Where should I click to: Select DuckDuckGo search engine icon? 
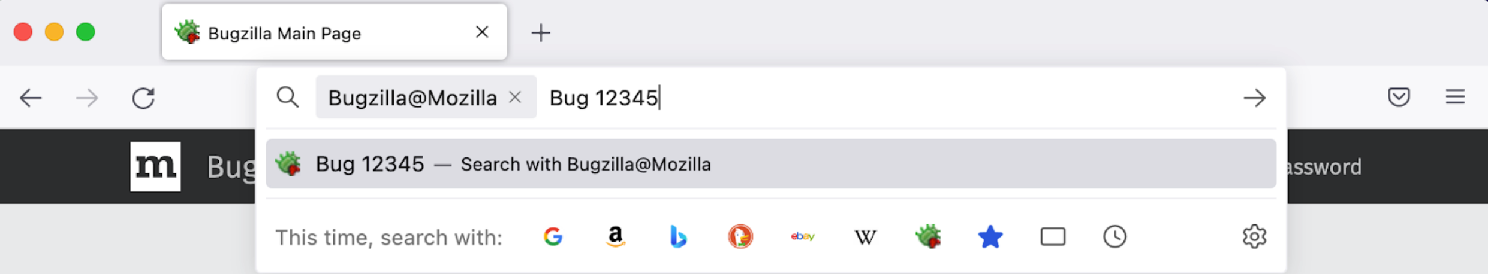740,237
